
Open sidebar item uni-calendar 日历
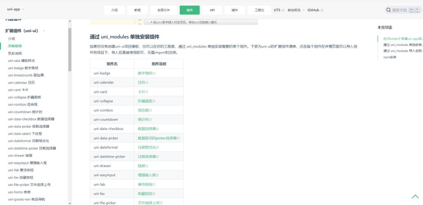pyautogui.click(x=21, y=82)
